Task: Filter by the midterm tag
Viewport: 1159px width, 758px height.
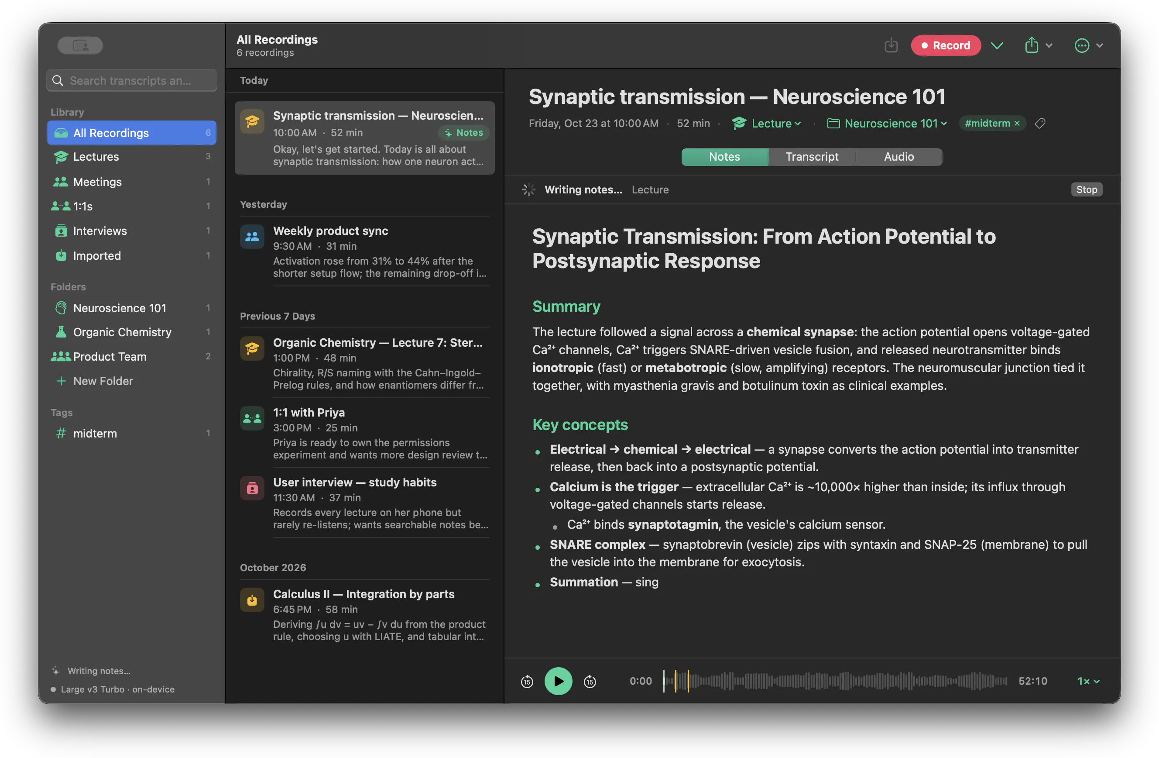Action: coord(131,433)
